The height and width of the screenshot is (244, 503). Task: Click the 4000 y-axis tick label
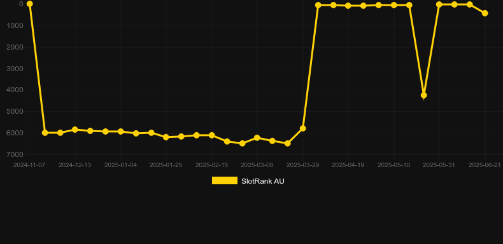15,90
